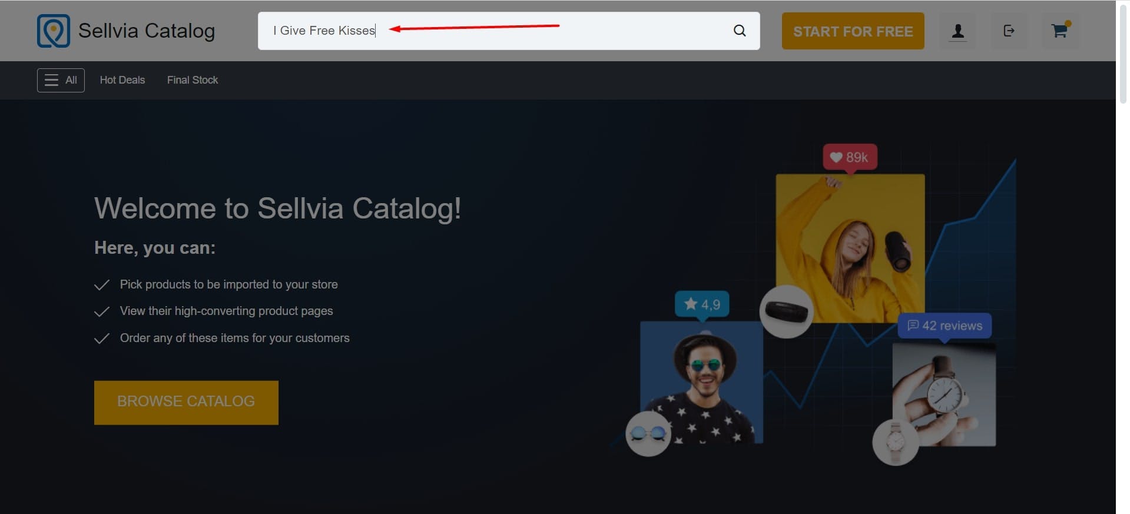The height and width of the screenshot is (514, 1130).
Task: Click the 42 reviews badge
Action: pyautogui.click(x=945, y=326)
